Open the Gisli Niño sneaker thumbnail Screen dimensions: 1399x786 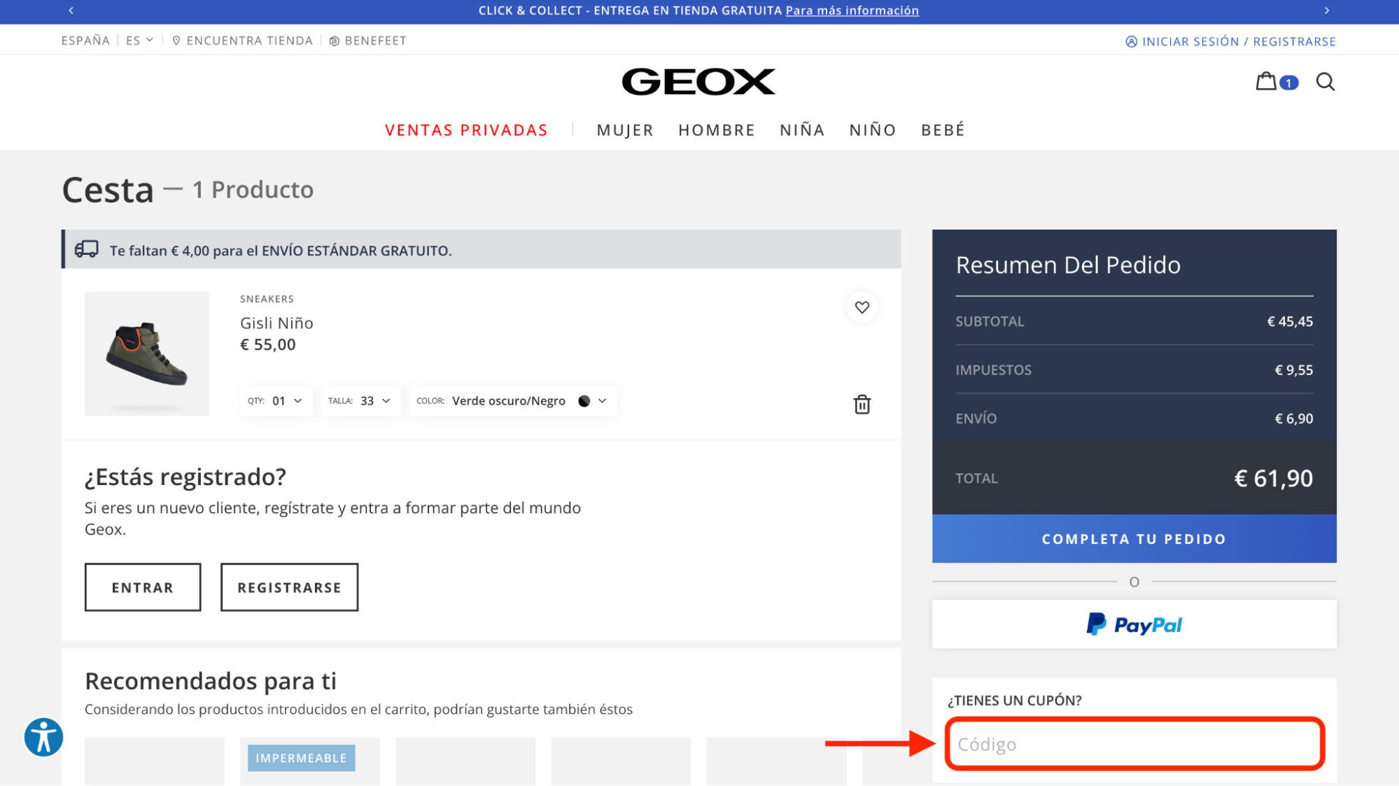coord(147,354)
